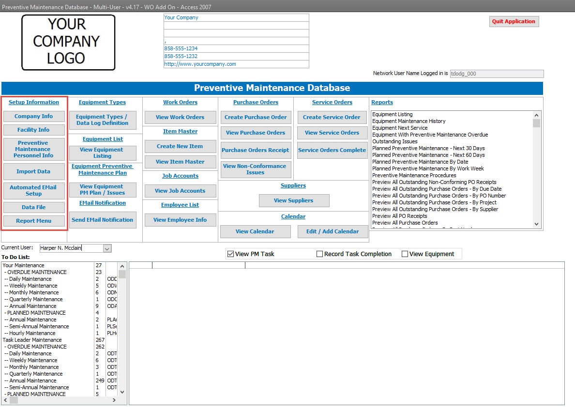Screen dimensions: 575x411
Task: Open View Purchase Orders
Action: pos(256,133)
